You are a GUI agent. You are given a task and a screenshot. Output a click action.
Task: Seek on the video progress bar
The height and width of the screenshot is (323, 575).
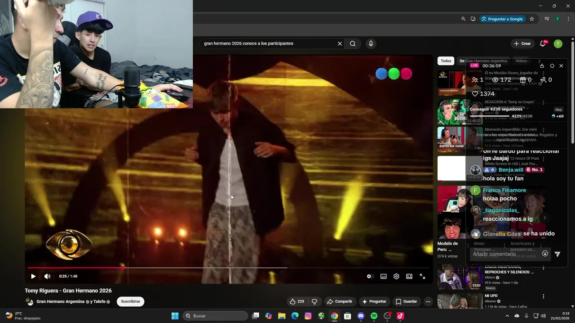(228, 268)
